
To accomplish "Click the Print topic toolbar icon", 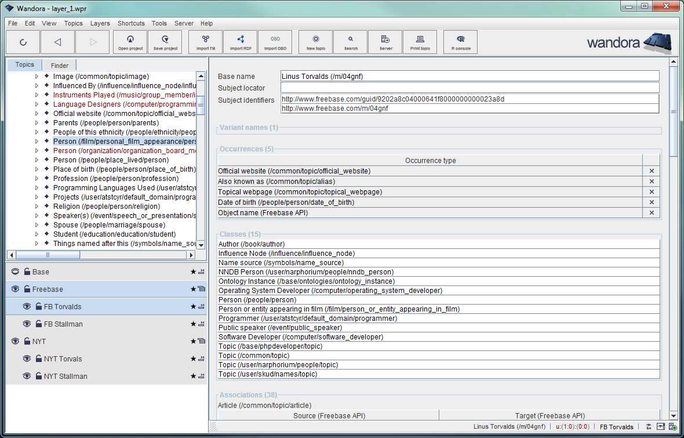I will pyautogui.click(x=420, y=42).
